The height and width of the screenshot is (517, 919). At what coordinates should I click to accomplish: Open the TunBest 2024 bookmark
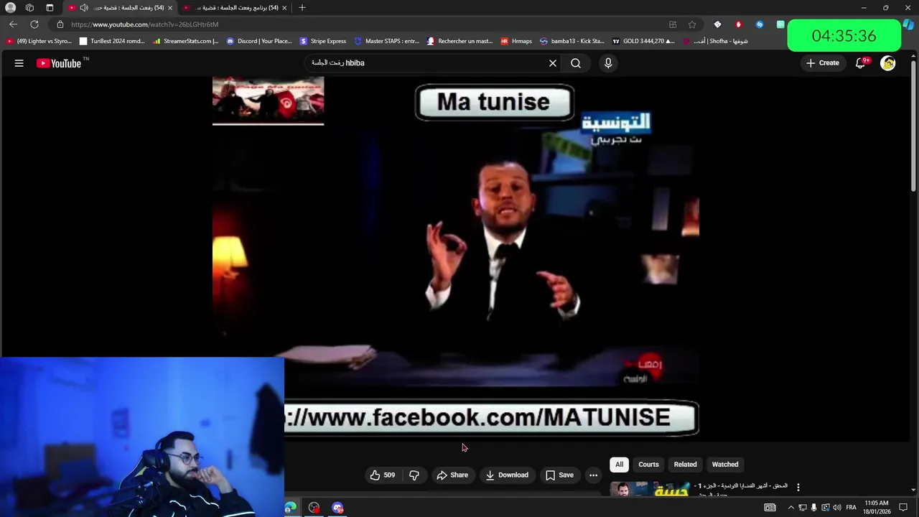pyautogui.click(x=112, y=41)
